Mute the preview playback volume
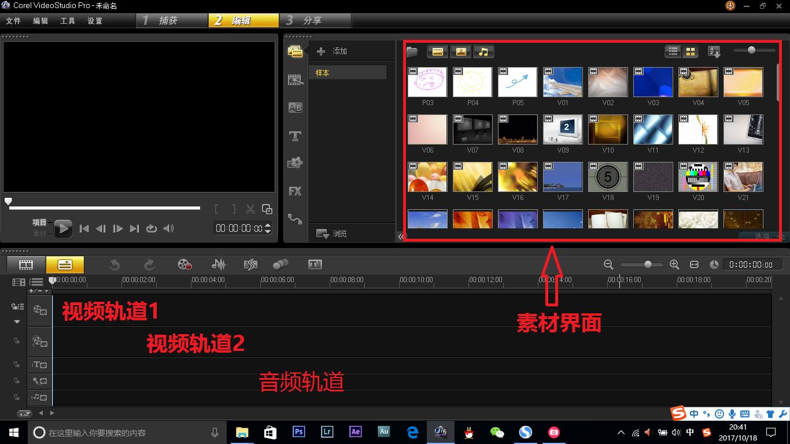790x444 pixels. coord(168,228)
